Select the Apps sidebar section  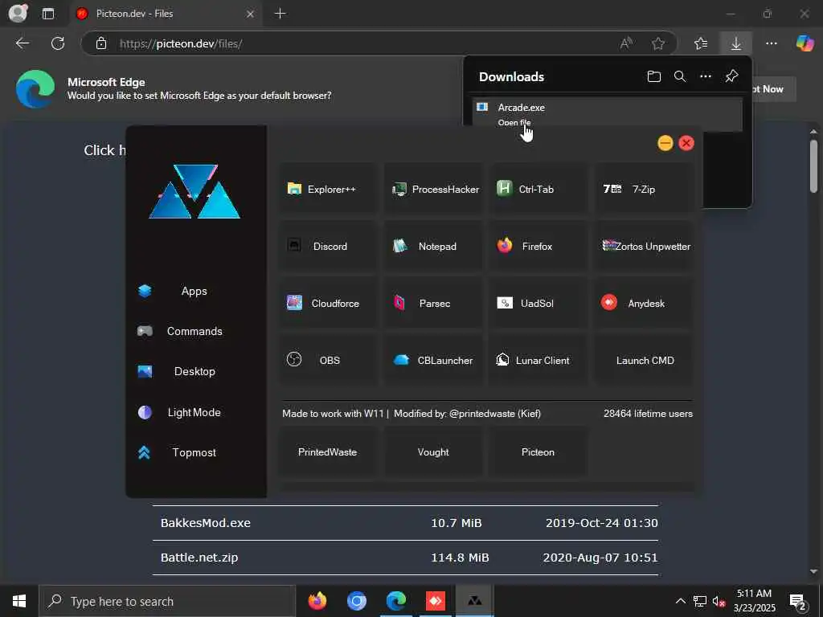(194, 291)
